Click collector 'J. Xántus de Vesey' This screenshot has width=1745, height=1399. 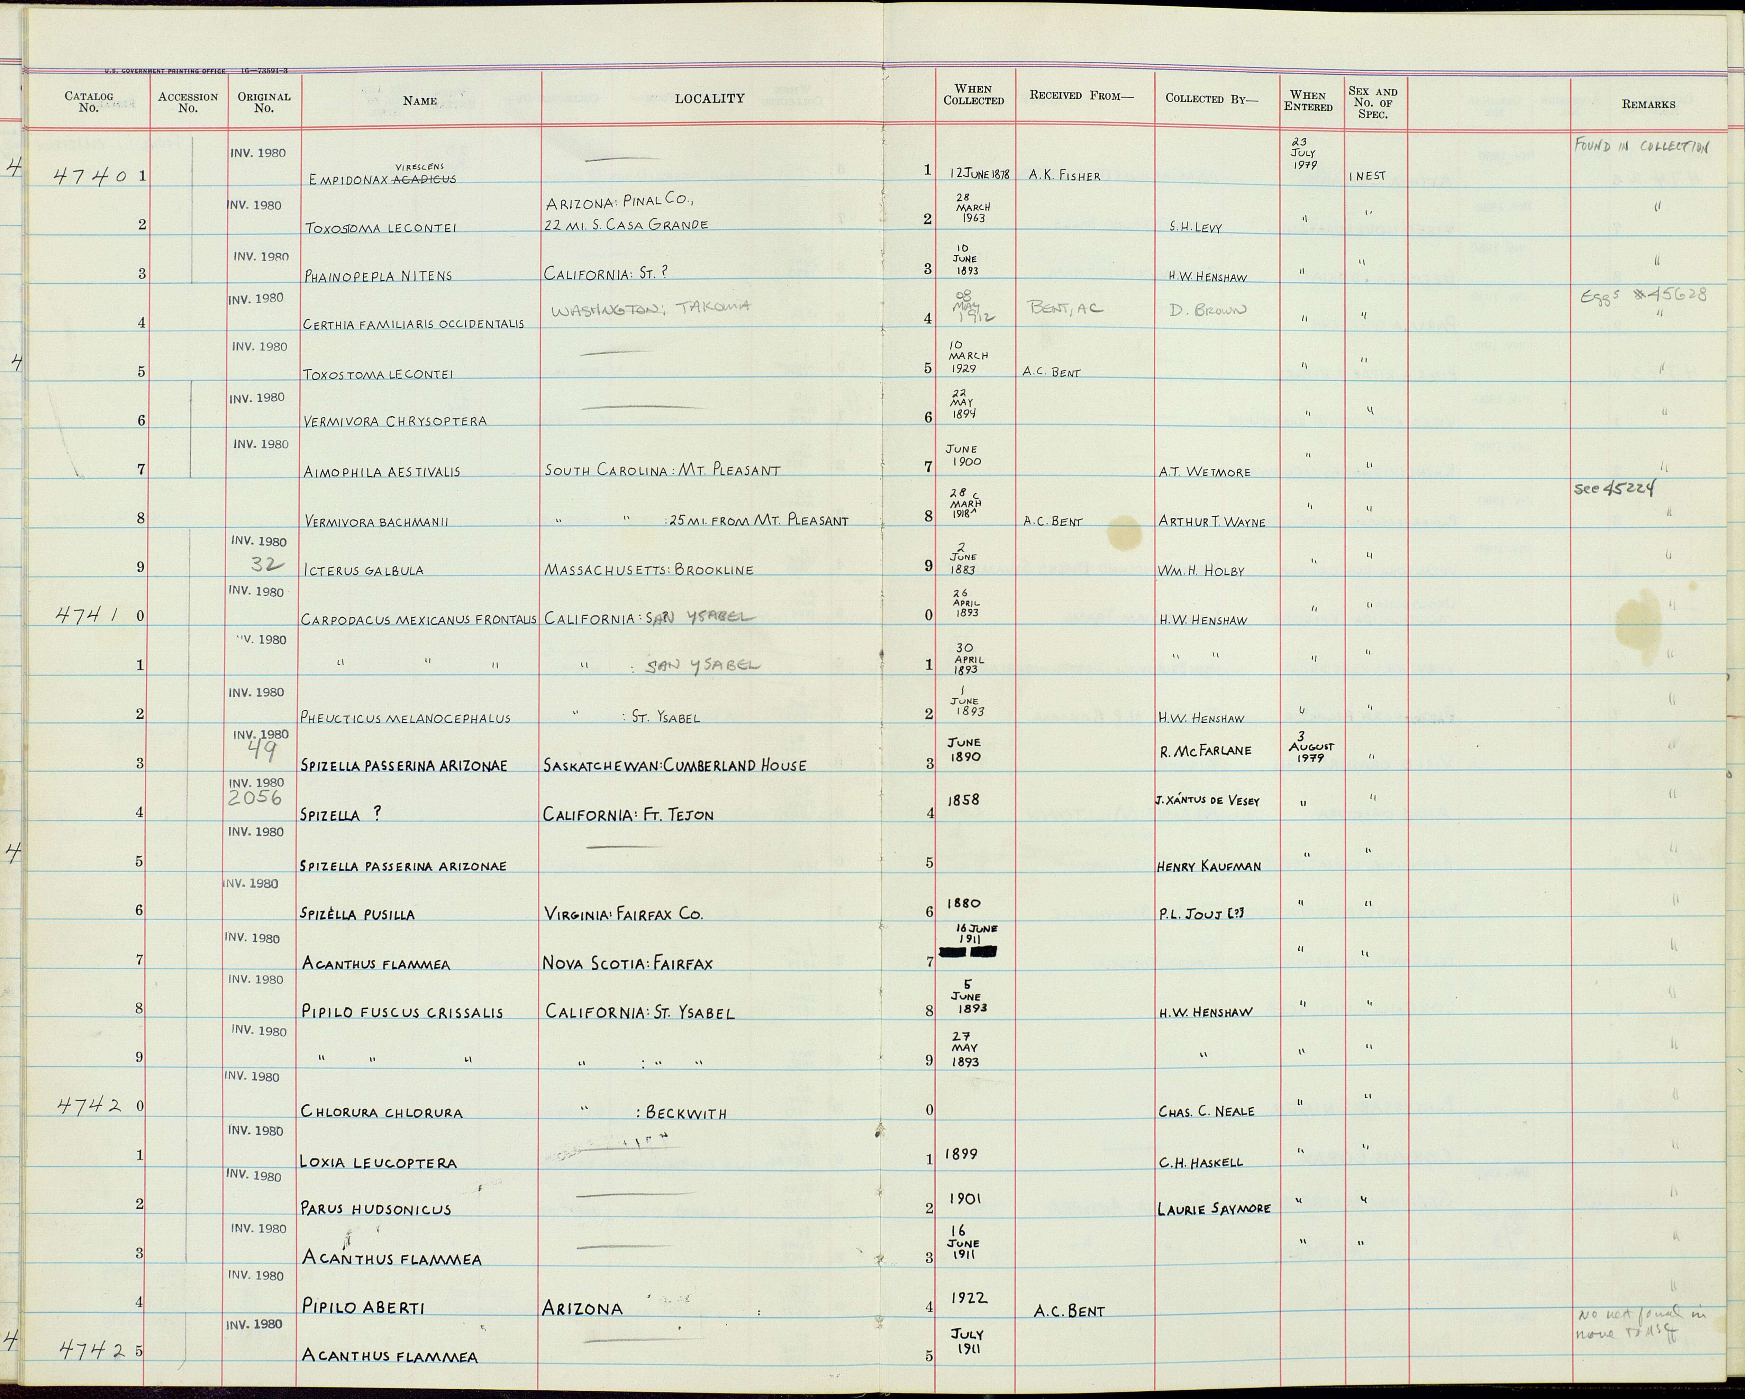[1208, 800]
